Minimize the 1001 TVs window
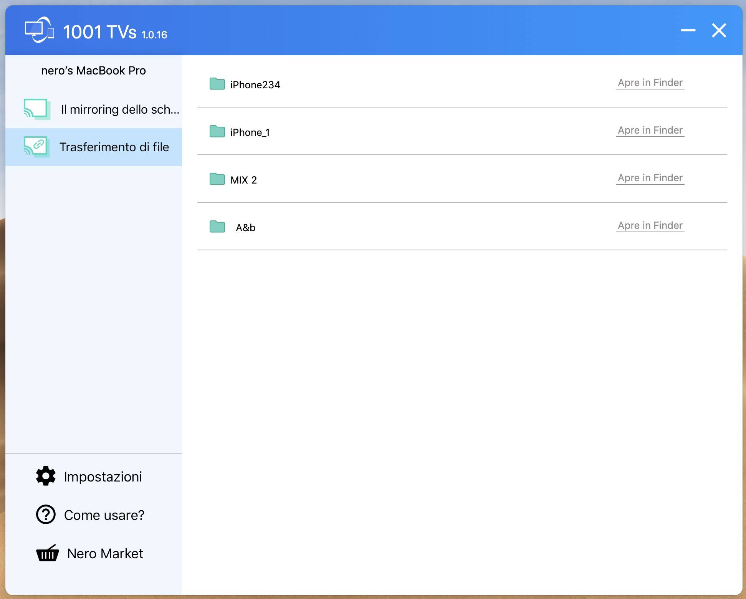Screen dimensions: 746x599 click(x=688, y=30)
